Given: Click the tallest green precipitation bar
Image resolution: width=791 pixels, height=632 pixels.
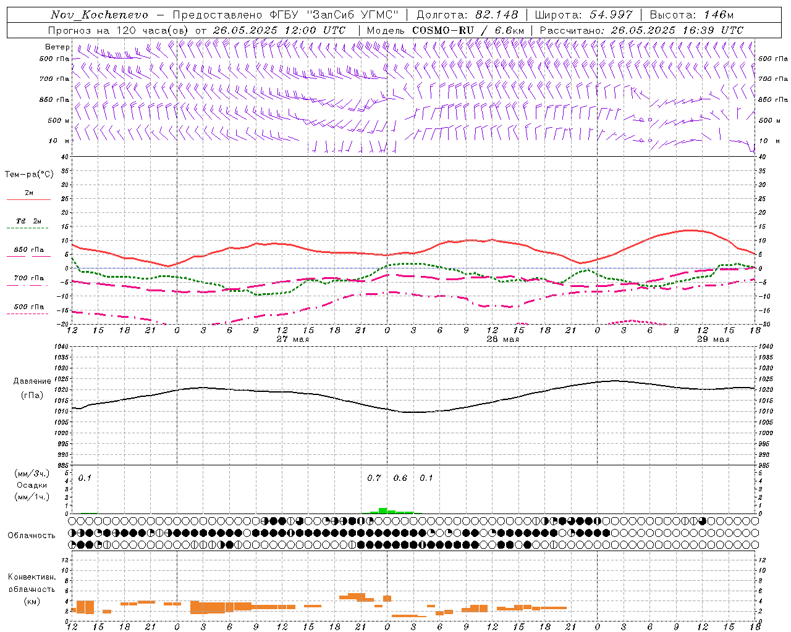Looking at the screenshot, I should (x=383, y=510).
